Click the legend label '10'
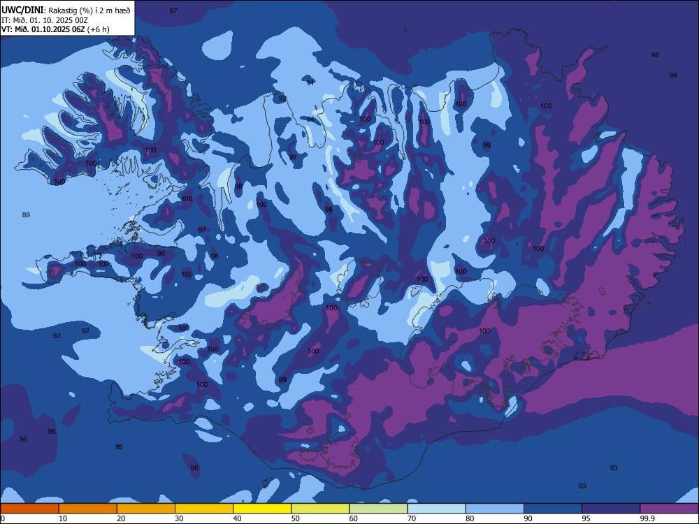 63,518
